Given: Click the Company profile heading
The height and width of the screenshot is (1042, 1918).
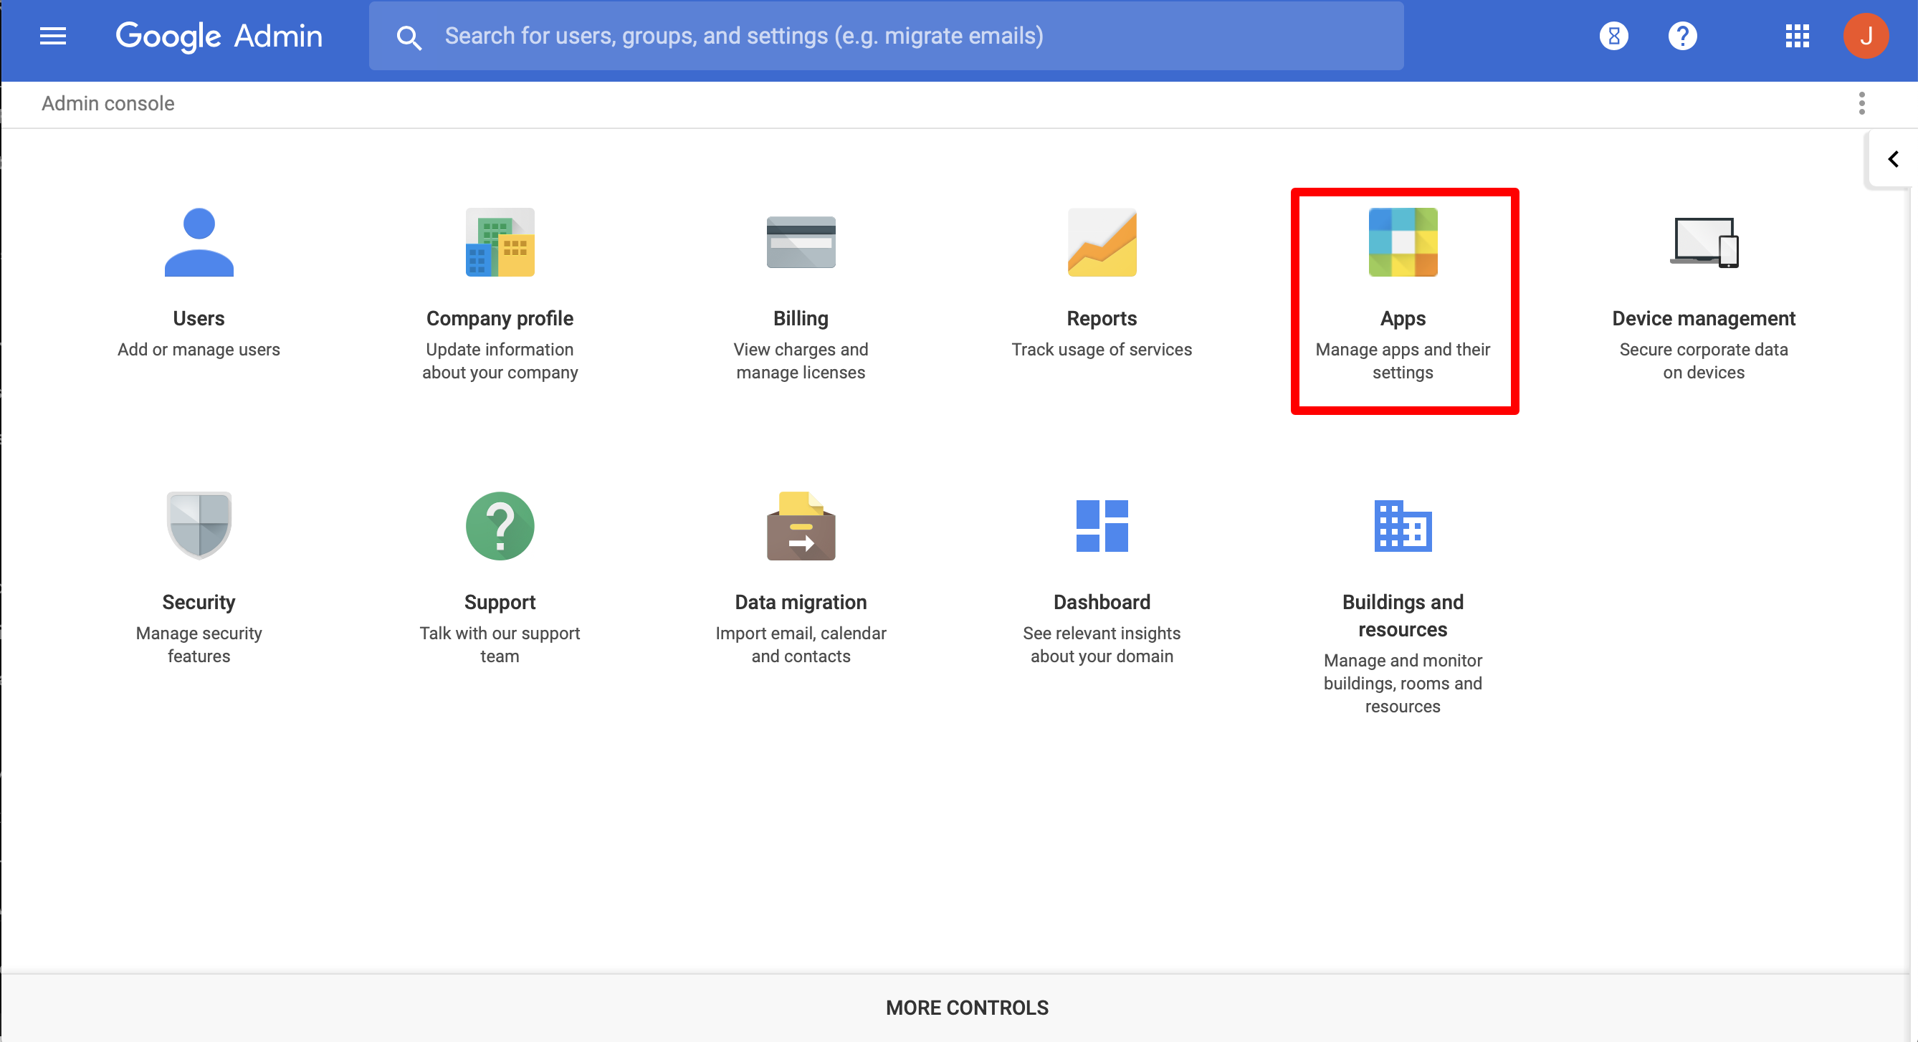Looking at the screenshot, I should pyautogui.click(x=500, y=319).
